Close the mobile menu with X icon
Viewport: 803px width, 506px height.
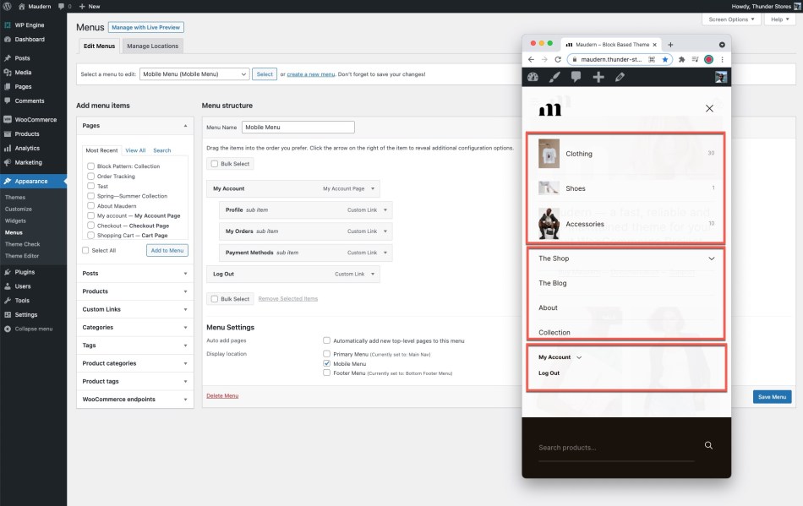[709, 108]
